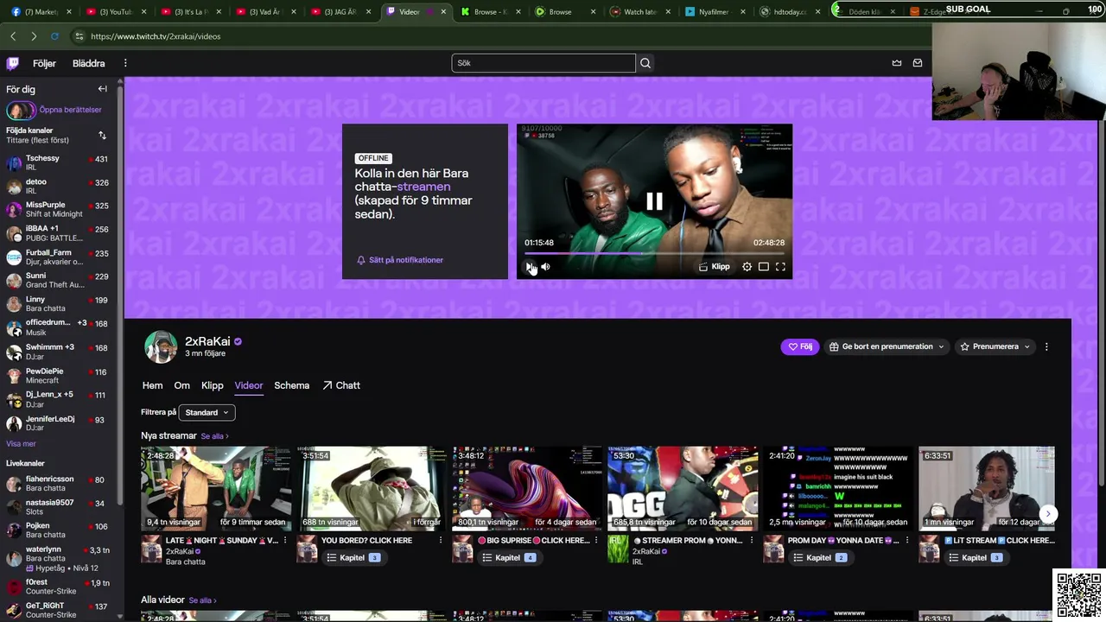
Task: Open video player settings gear
Action: coord(747,267)
